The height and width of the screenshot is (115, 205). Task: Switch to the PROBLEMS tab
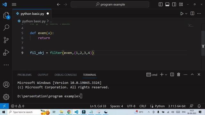pos(24,75)
